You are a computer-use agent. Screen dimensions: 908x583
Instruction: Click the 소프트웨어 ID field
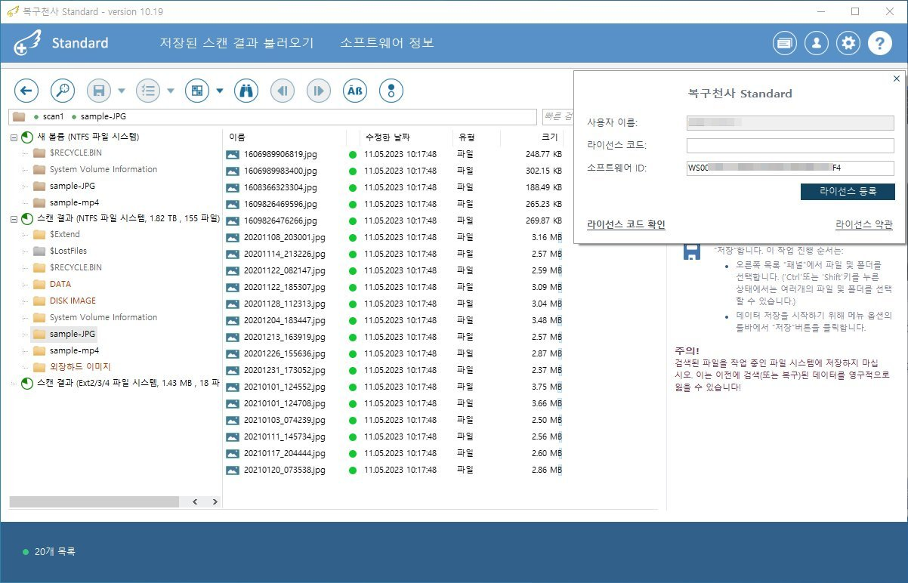tap(790, 168)
